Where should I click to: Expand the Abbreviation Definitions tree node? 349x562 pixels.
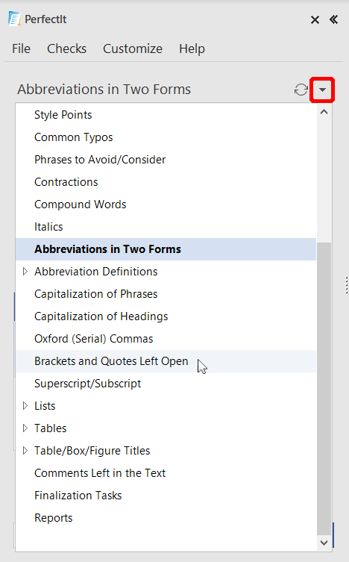pyautogui.click(x=25, y=272)
